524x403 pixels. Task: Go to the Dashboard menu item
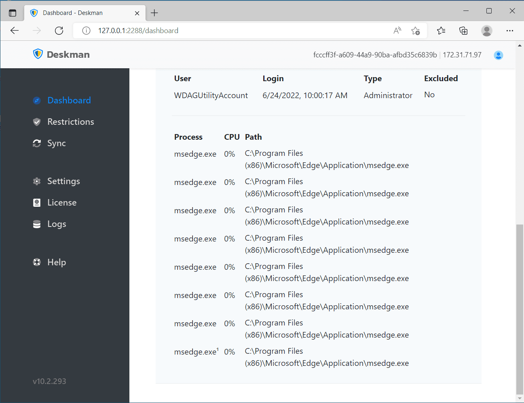click(x=69, y=101)
